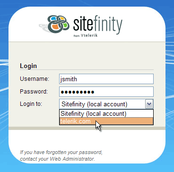174x172 pixels.
Task: Click the gray divider bar below dropdown list
Action: coord(87,128)
